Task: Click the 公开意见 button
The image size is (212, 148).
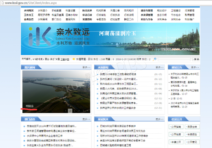Action: click(x=192, y=142)
